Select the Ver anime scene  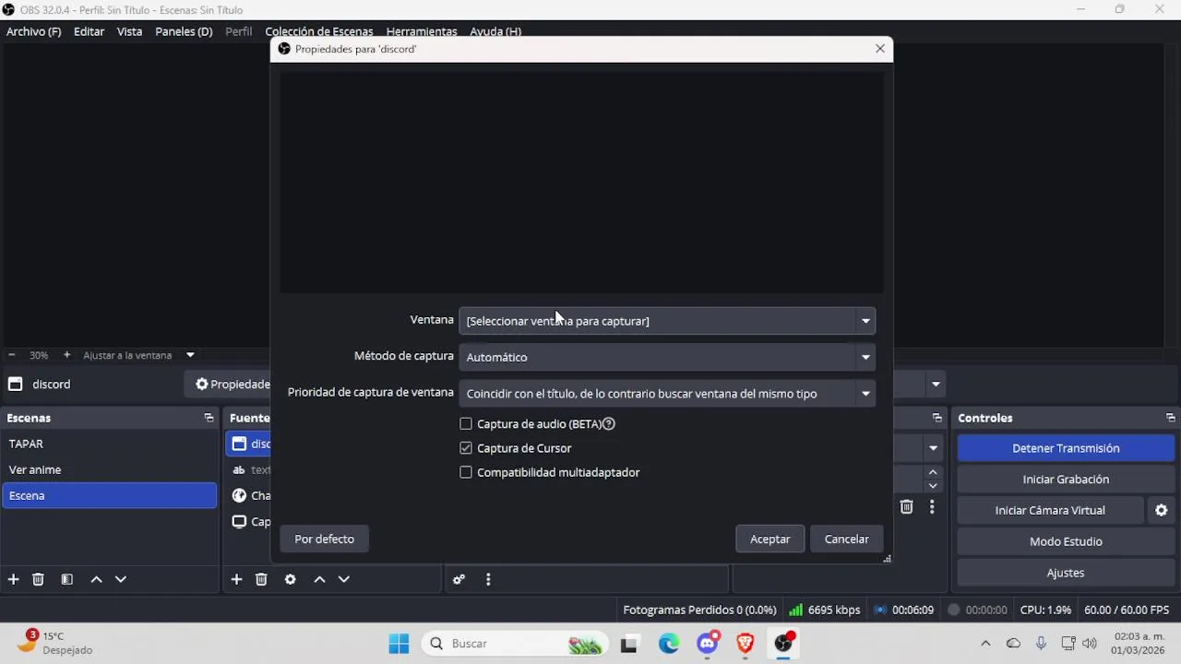(x=109, y=469)
